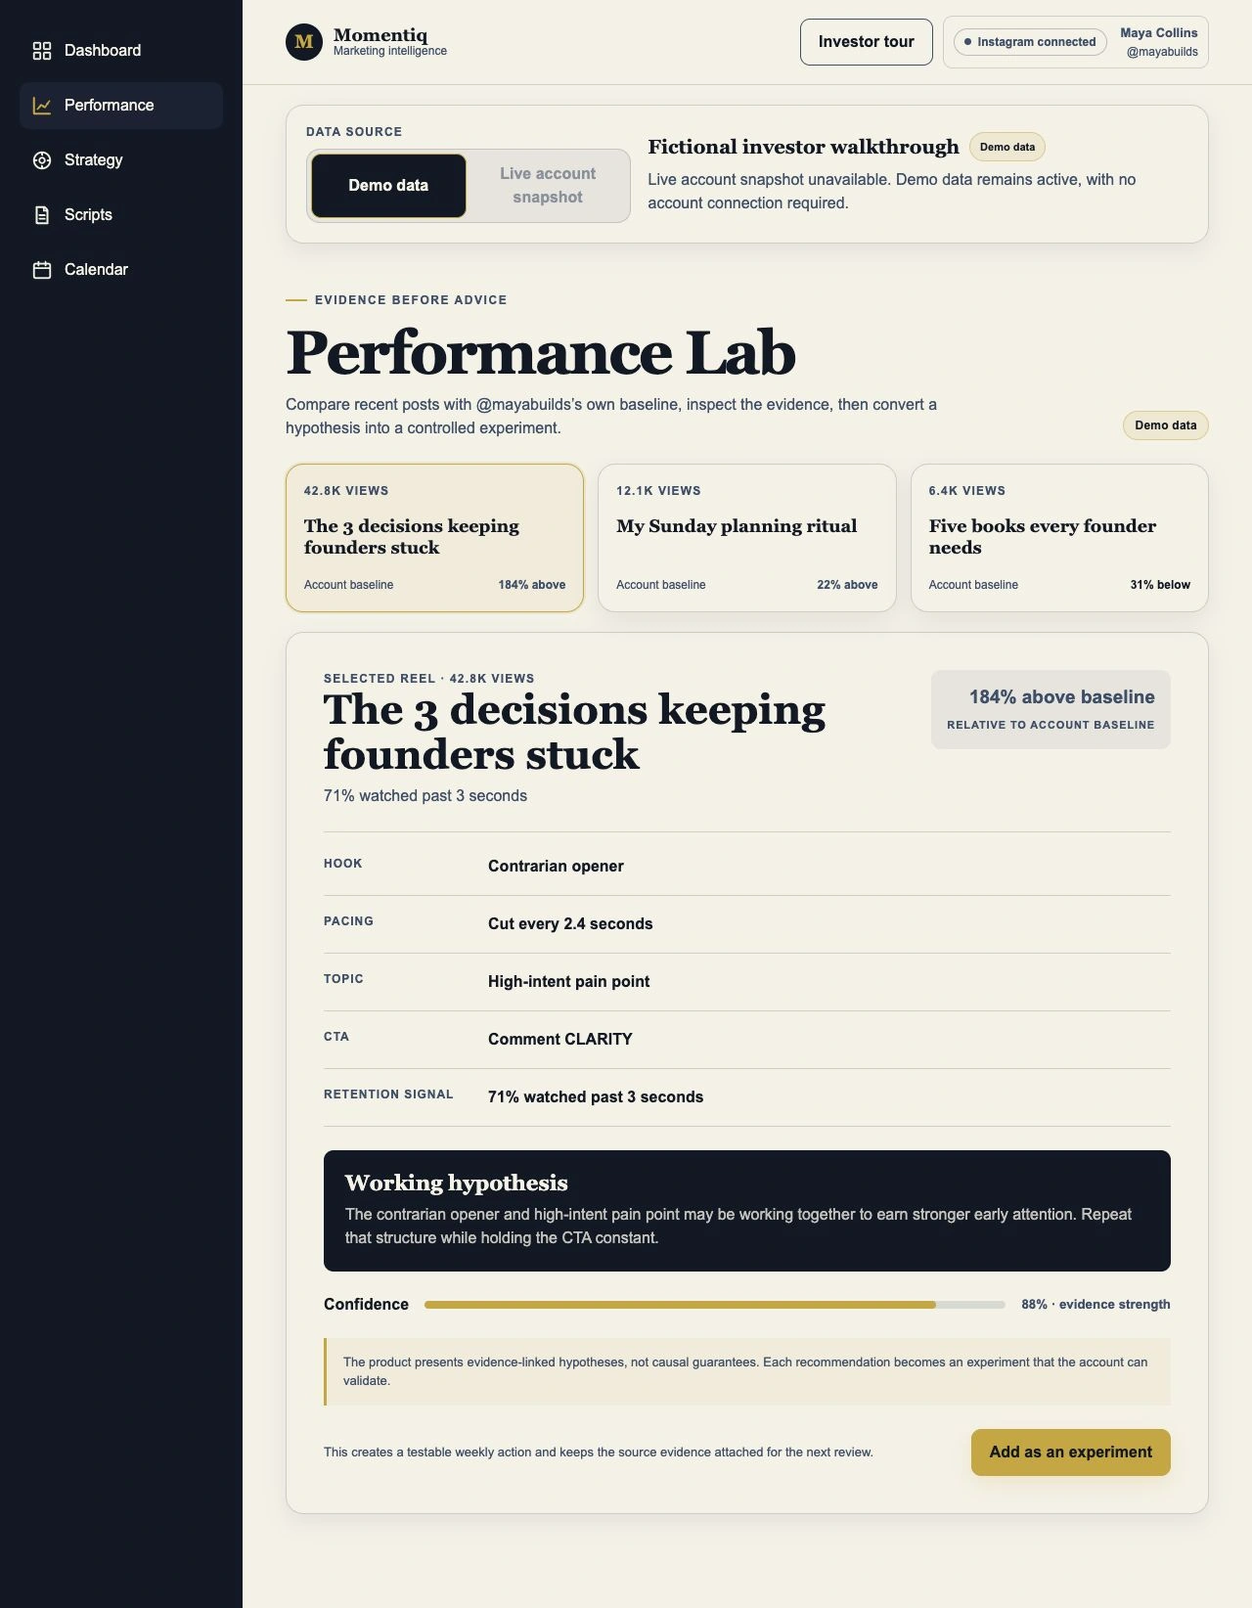1252x1608 pixels.
Task: Click the Dashboard grid icon
Action: (x=42, y=51)
